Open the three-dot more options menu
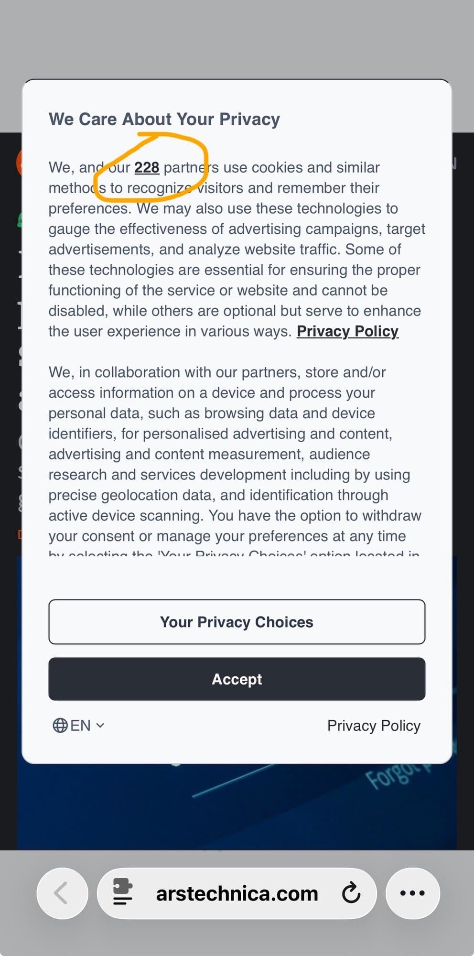The image size is (474, 956). pyautogui.click(x=412, y=893)
